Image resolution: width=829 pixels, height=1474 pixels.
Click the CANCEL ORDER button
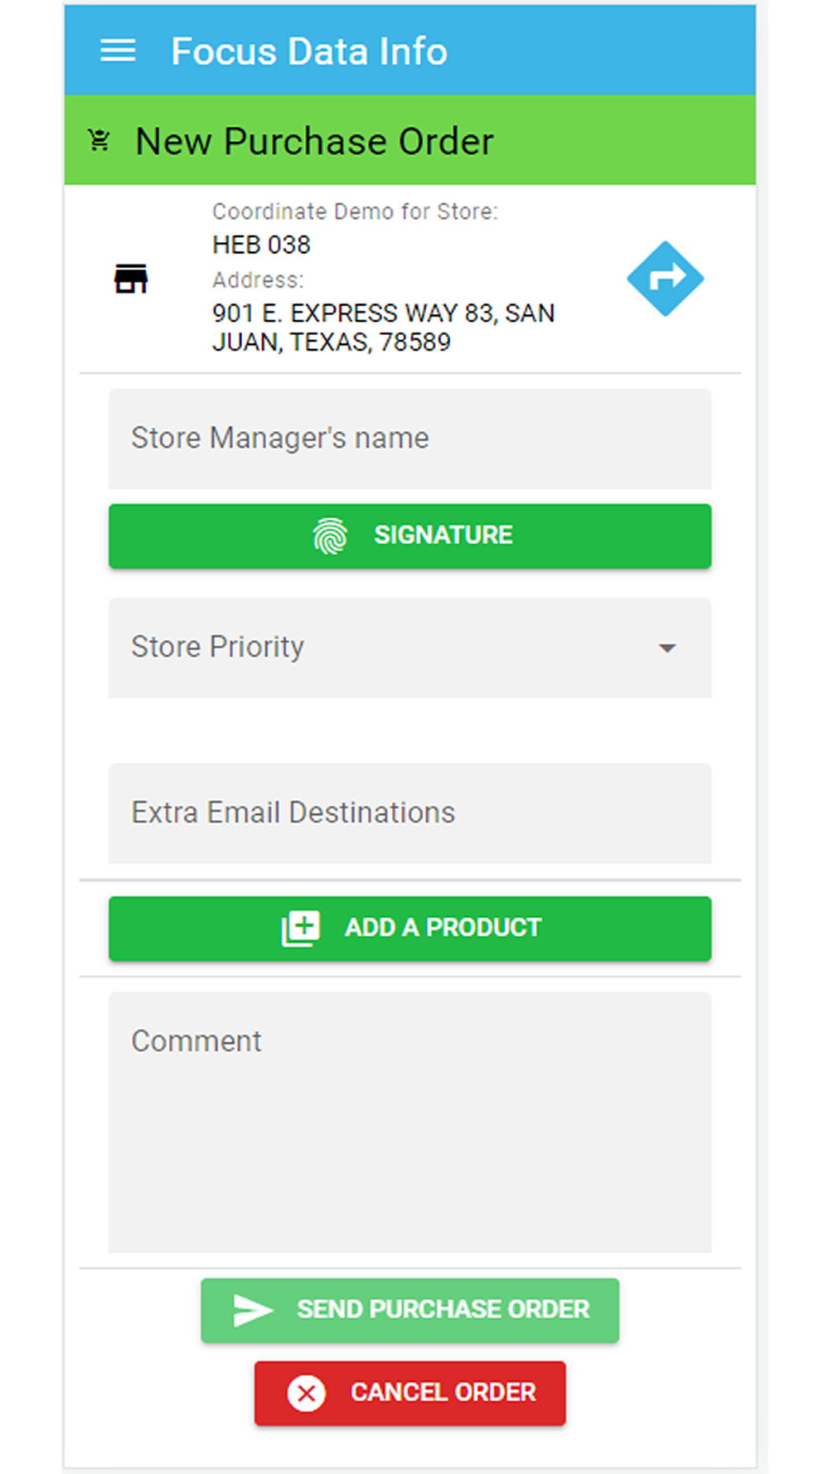click(x=410, y=1393)
